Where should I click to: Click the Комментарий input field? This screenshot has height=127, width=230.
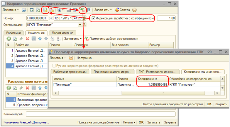[100, 114]
